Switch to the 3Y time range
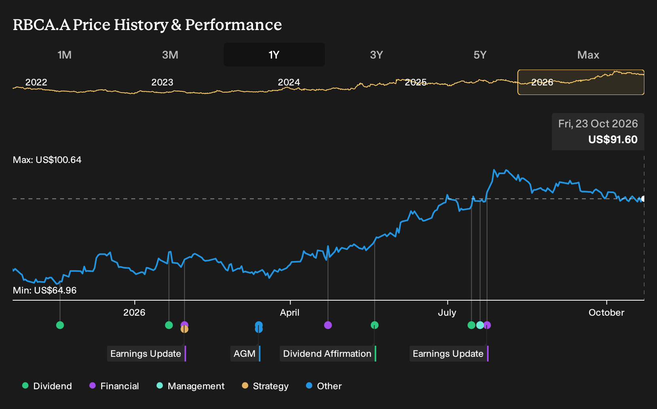 [x=376, y=55]
